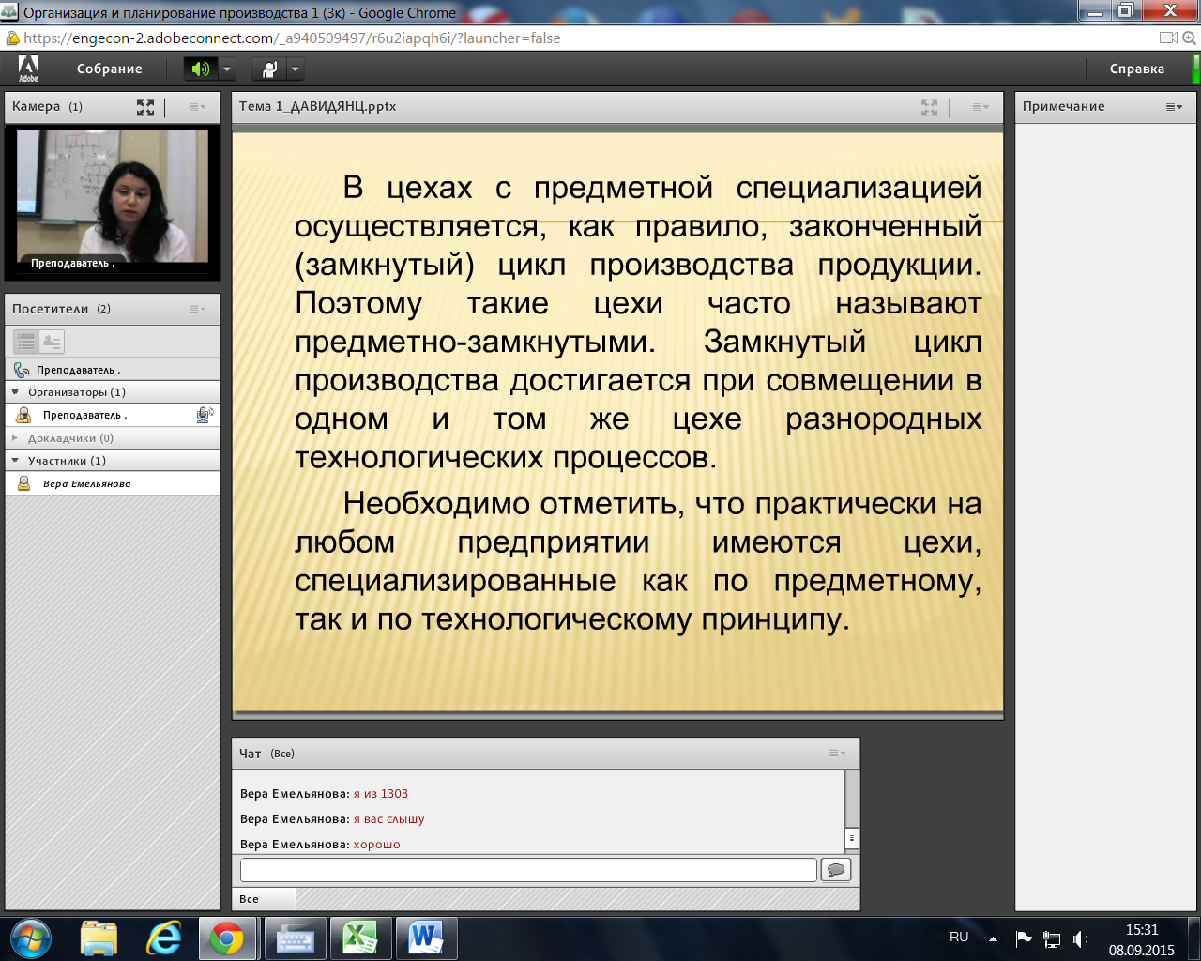Select the active speaker Преподаватель row

113,370
